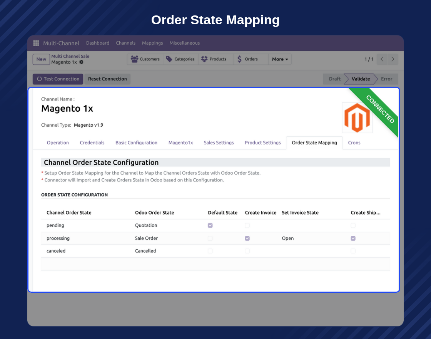Toggle Create Shipment checkbox for pending
This screenshot has height=339, width=431.
(x=353, y=225)
